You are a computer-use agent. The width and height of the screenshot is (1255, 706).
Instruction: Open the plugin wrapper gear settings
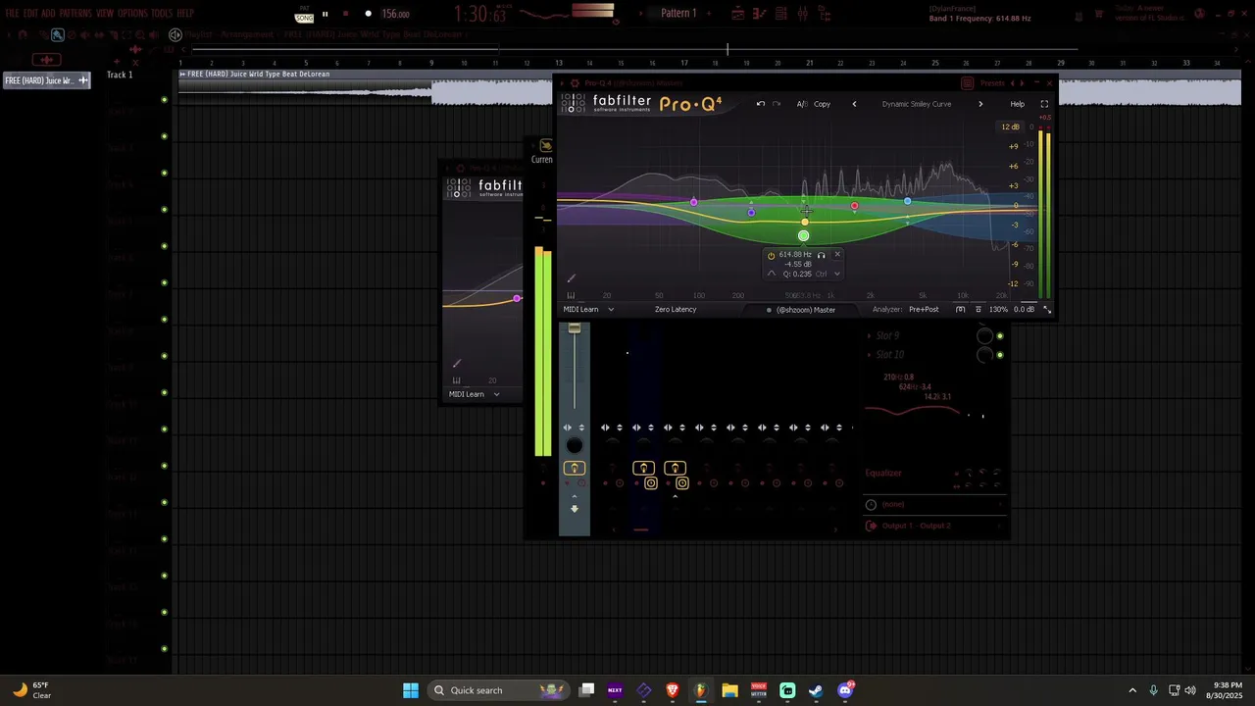(x=575, y=83)
